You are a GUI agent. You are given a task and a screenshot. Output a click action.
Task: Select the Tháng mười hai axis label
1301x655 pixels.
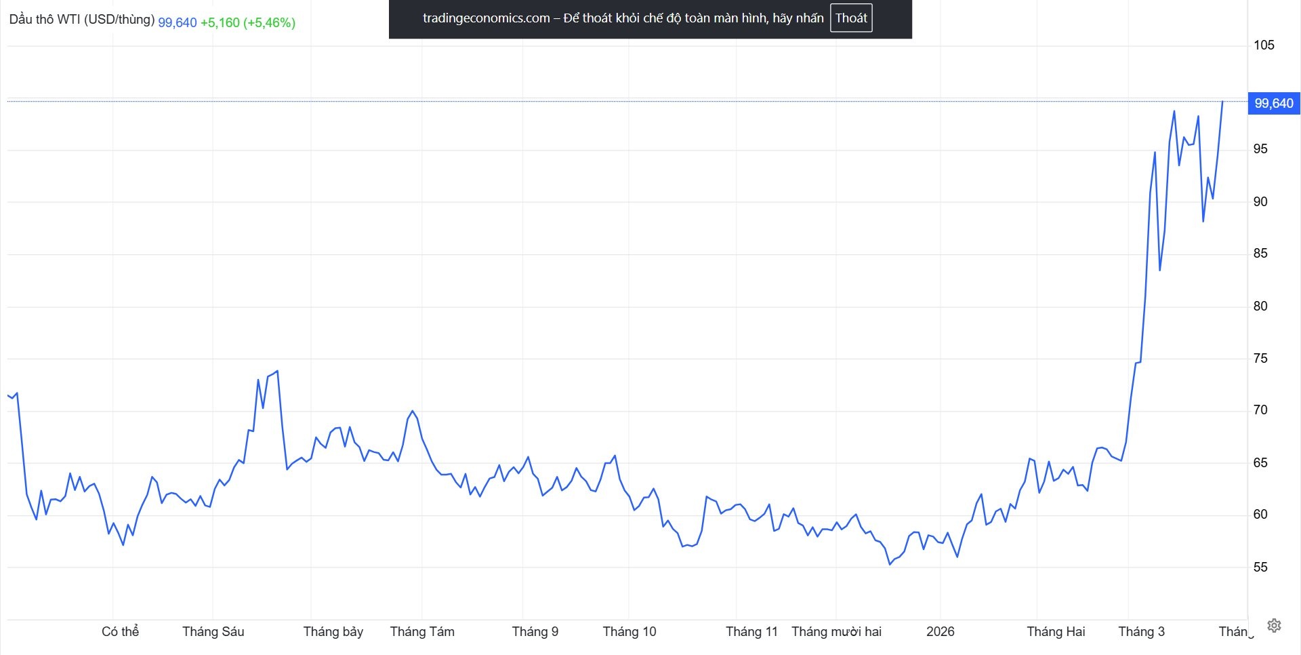pyautogui.click(x=836, y=632)
